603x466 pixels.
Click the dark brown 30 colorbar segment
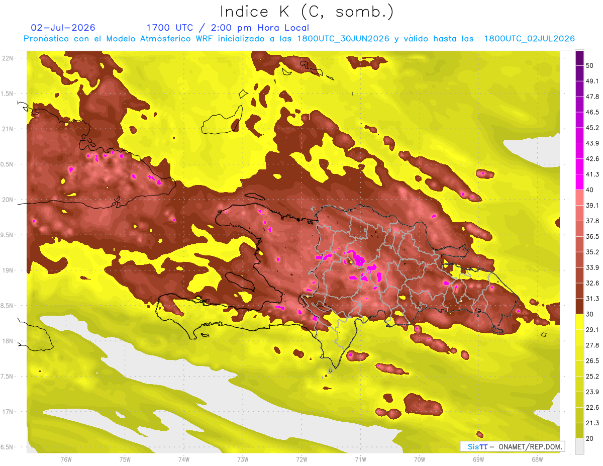pos(579,306)
